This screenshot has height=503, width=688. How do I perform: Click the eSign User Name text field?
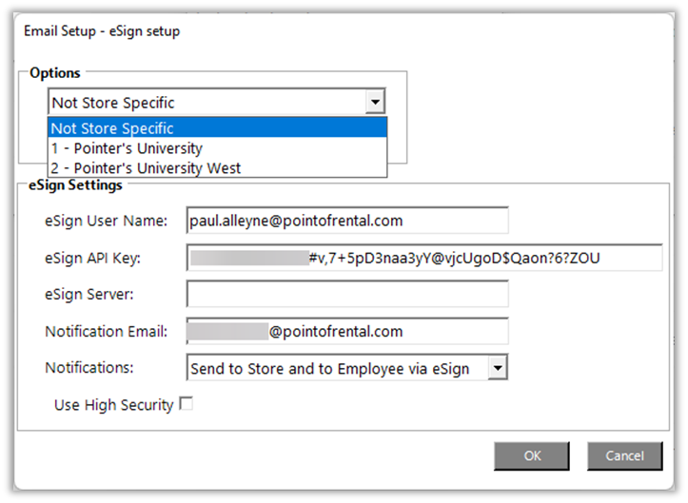(347, 221)
